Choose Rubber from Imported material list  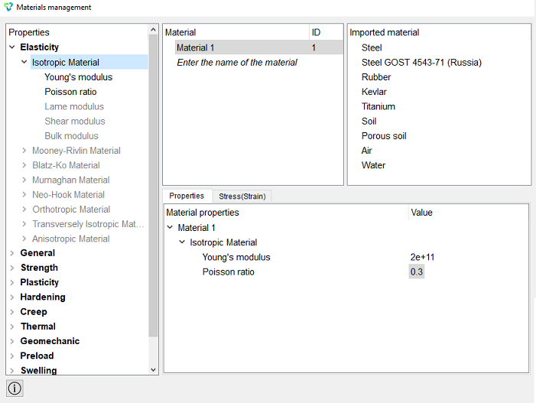click(376, 77)
